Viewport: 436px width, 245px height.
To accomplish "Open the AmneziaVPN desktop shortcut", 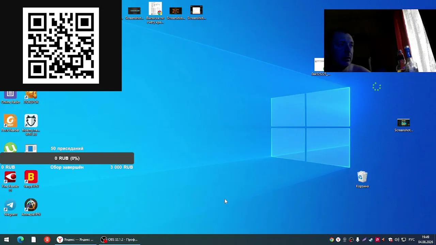I will (31, 208).
